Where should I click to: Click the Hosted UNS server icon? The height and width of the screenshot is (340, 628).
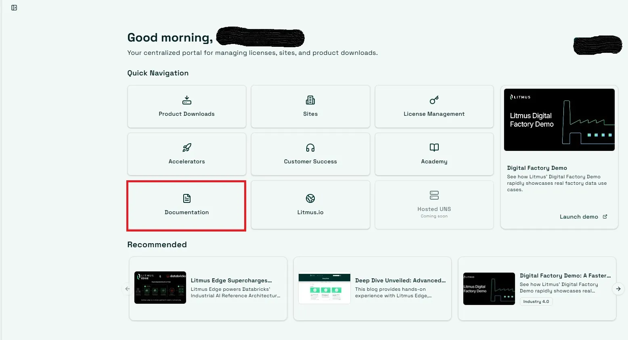(x=434, y=195)
